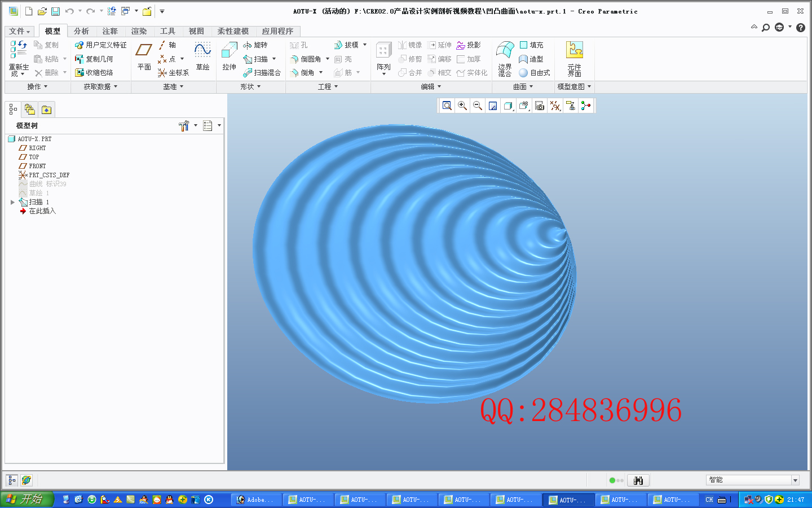Select the Fill (填充) surface tool
The width and height of the screenshot is (812, 508).
531,45
